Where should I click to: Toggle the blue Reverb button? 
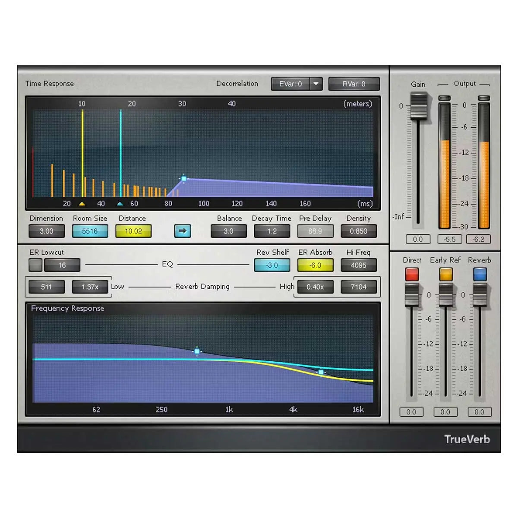480,274
